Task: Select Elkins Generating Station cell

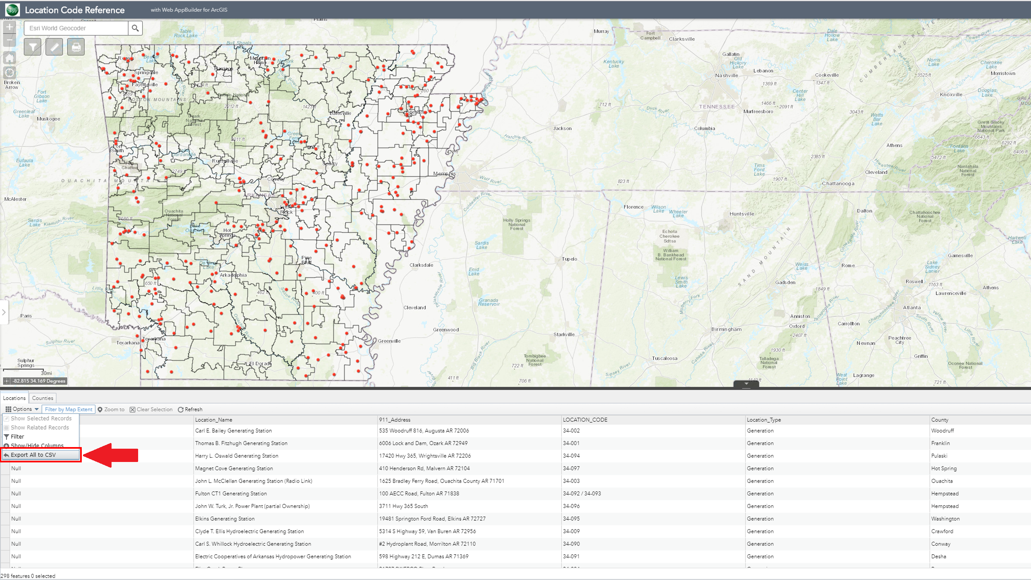Action: tap(285, 519)
